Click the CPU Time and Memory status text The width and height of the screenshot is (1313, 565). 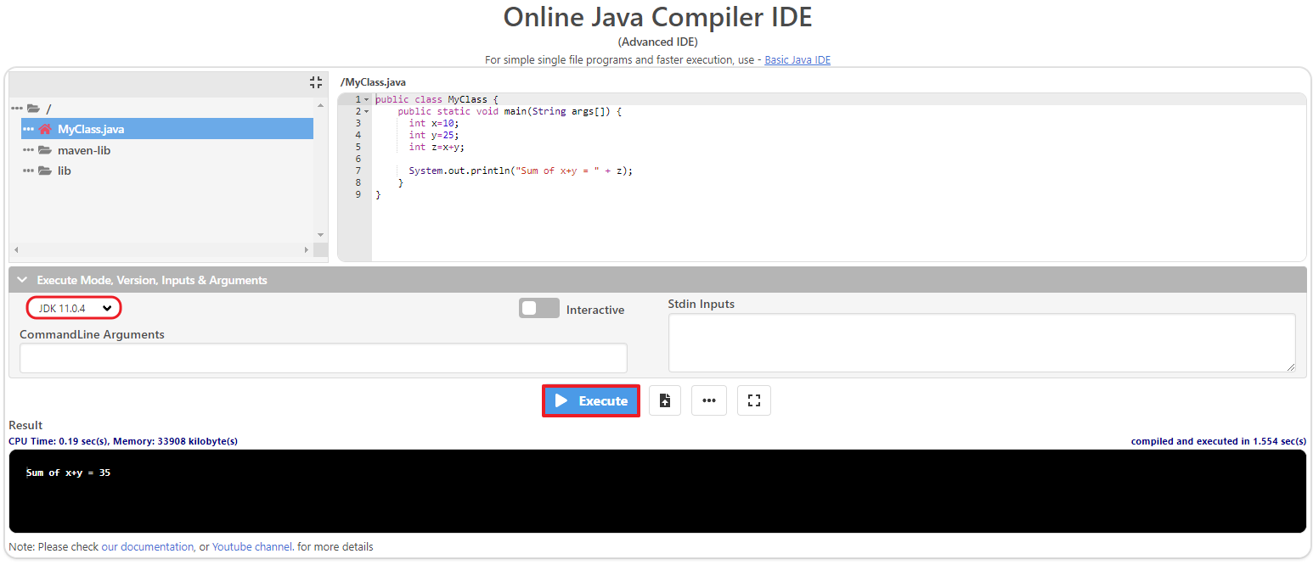coord(123,441)
